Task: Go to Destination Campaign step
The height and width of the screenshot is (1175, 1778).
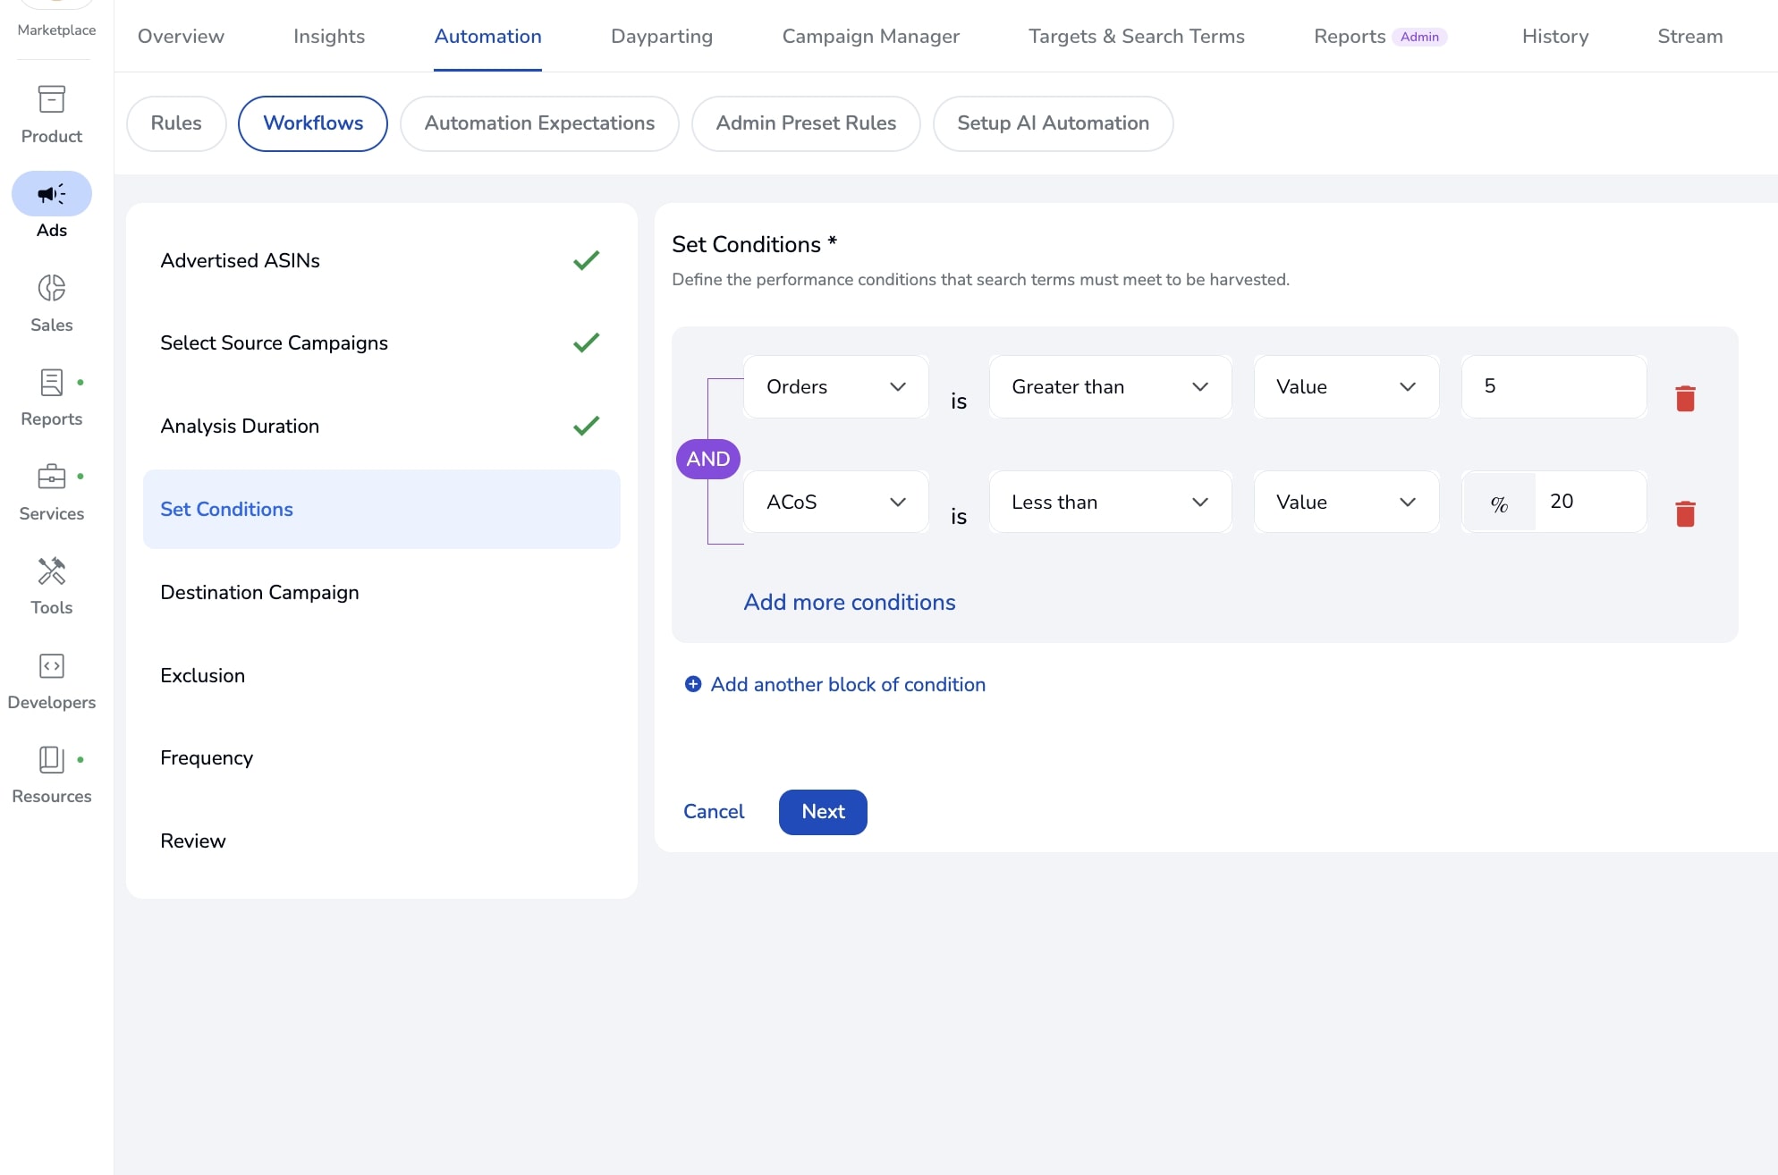Action: (x=381, y=593)
